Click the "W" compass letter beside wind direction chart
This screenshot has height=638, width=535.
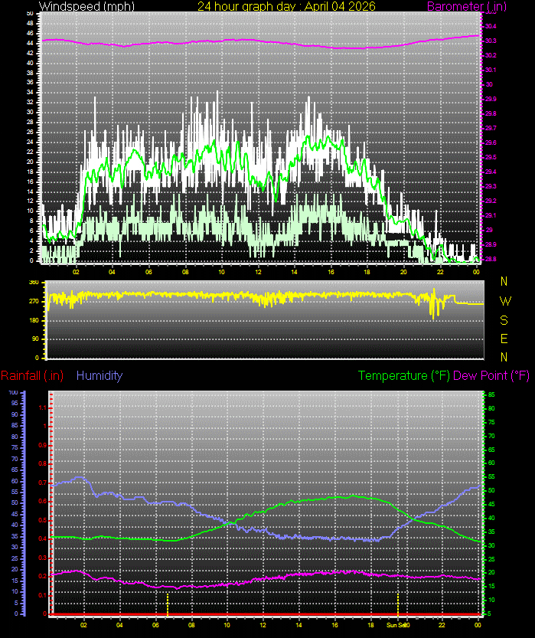504,301
